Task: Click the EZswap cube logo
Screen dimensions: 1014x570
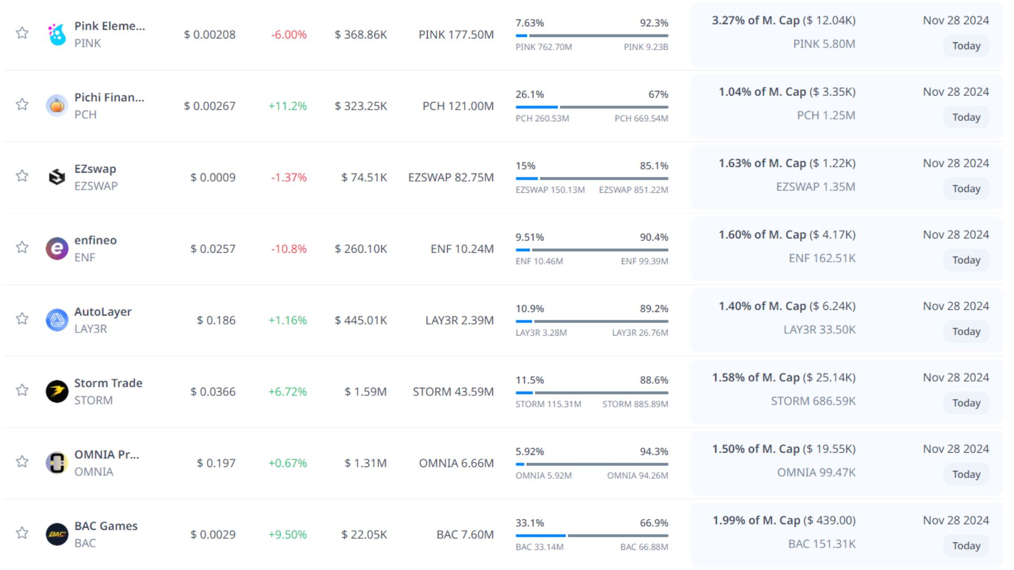Action: click(57, 177)
